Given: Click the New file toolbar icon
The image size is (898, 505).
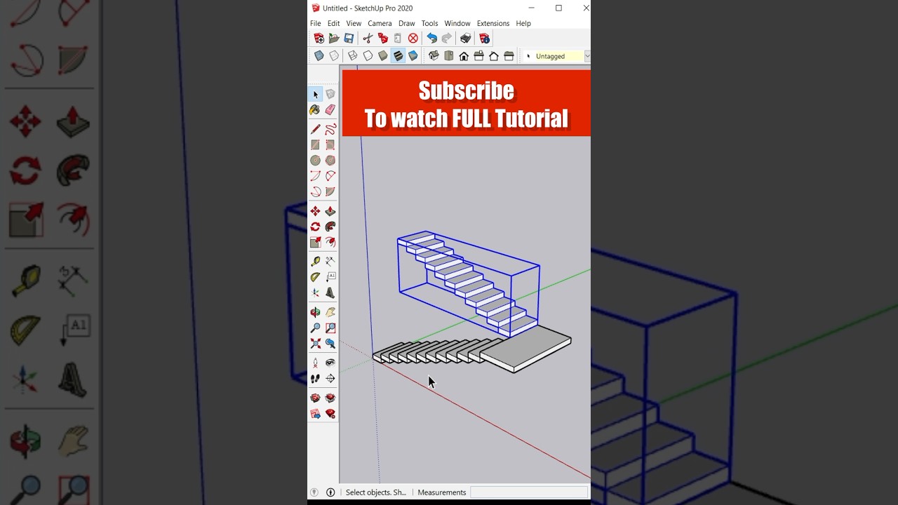Looking at the screenshot, I should point(319,39).
